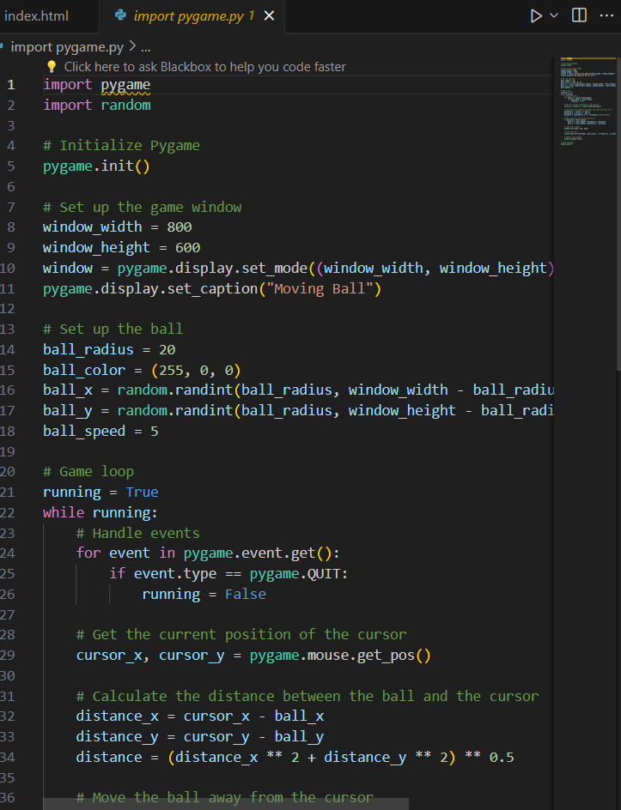Click the breadcrumb ellipsis segment
The height and width of the screenshot is (810, 621).
click(146, 48)
